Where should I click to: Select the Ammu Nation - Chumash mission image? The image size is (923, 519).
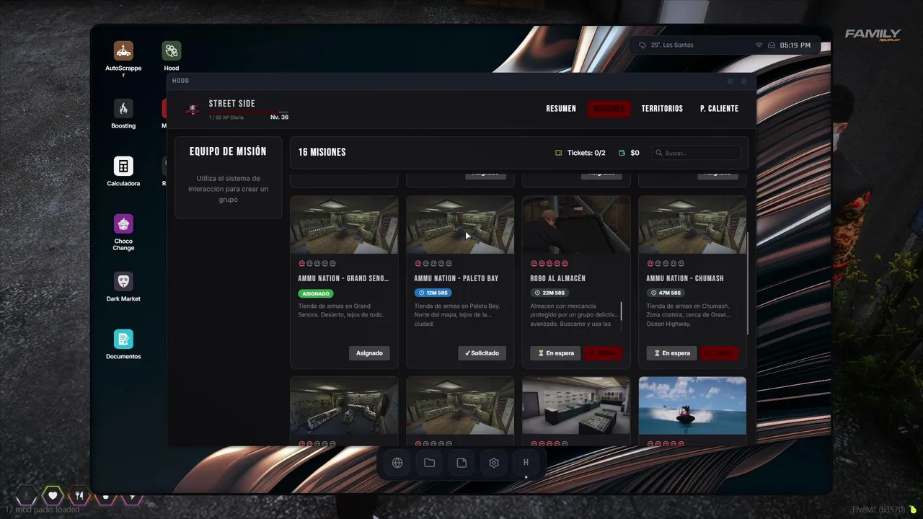coord(692,225)
